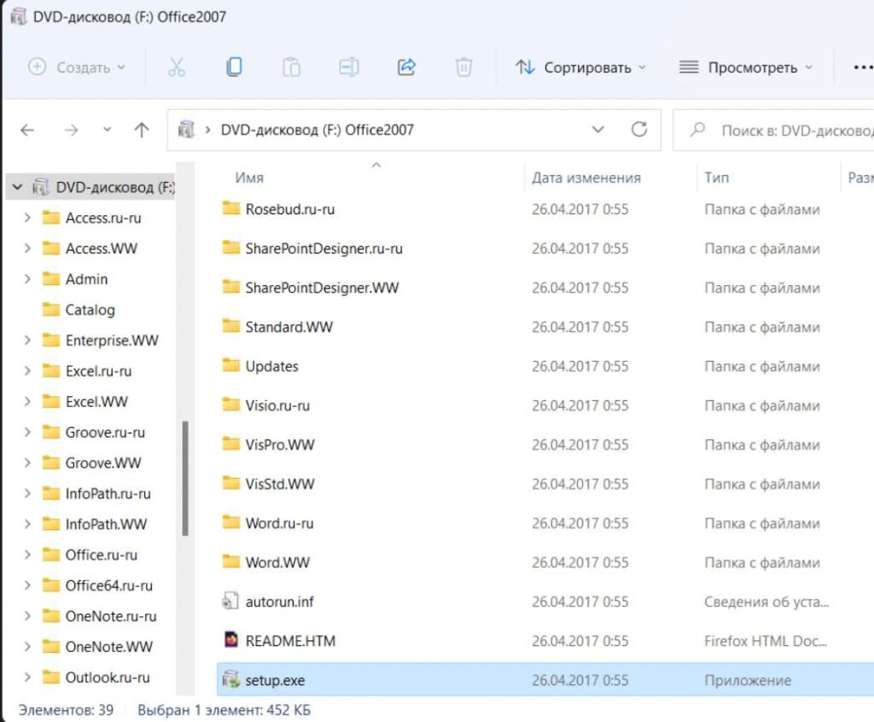Screen dimensions: 874x722
Task: Click the VisPro.WW folder icon
Action: [230, 444]
